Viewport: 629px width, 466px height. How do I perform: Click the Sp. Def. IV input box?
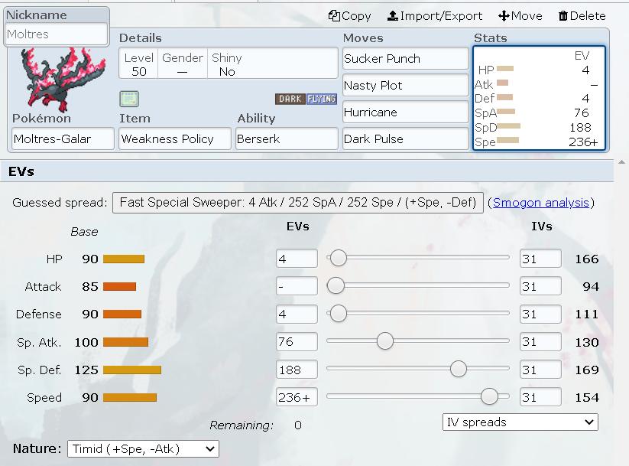coord(540,370)
